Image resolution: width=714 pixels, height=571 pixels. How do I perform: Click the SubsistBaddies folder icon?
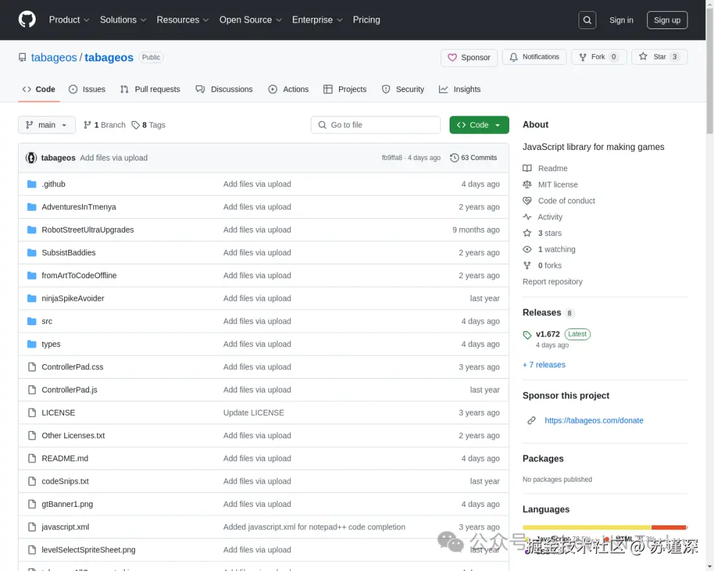(32, 252)
